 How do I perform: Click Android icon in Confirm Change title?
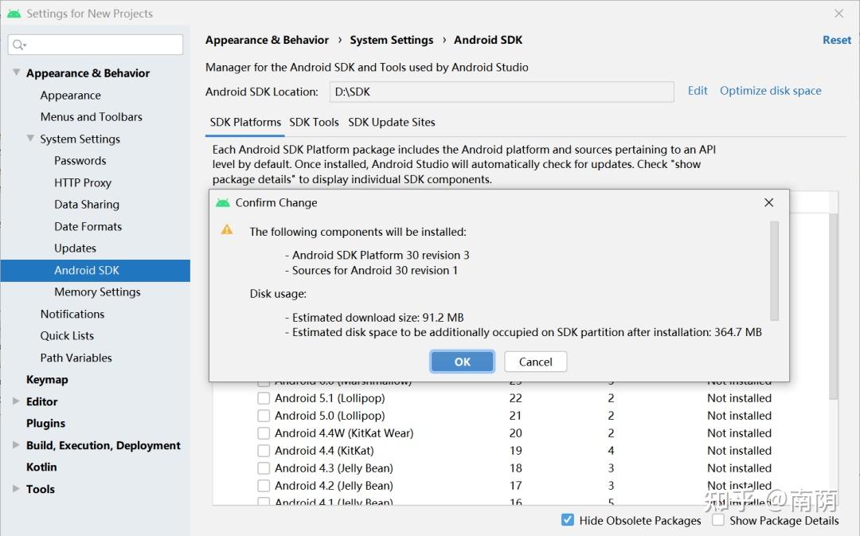(223, 202)
